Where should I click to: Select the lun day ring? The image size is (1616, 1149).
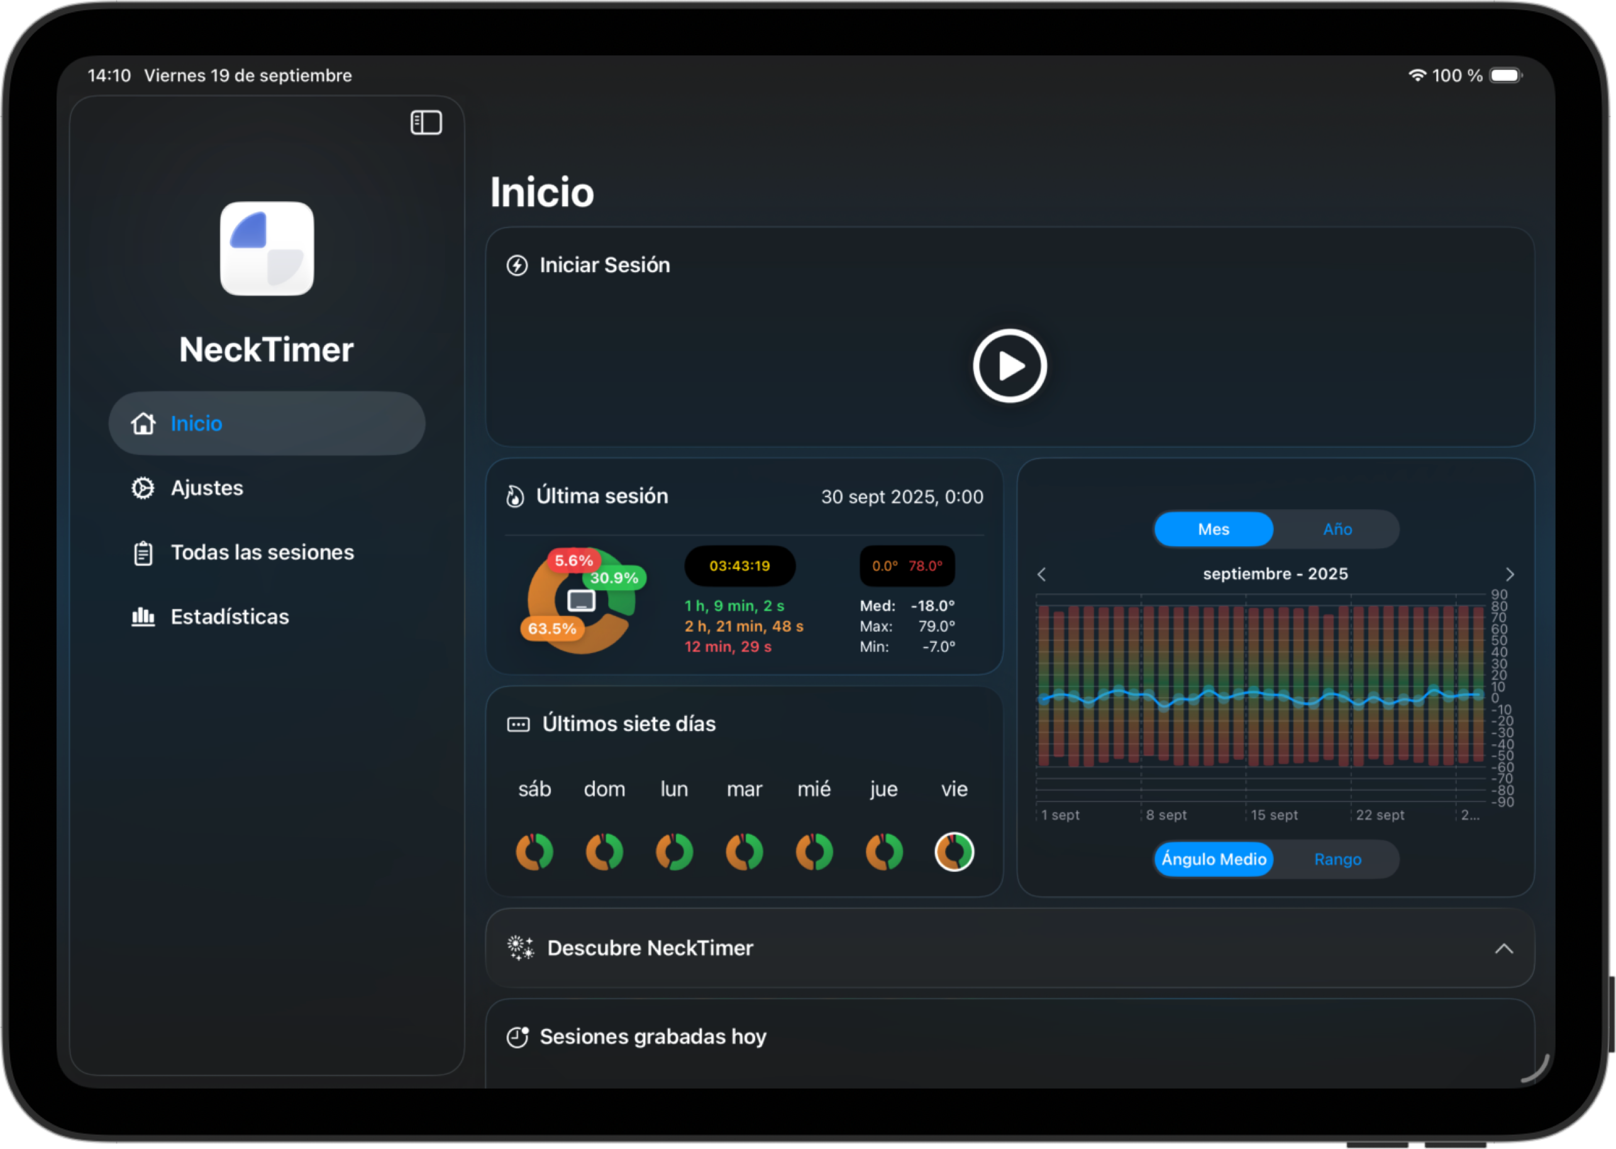pyautogui.click(x=675, y=851)
